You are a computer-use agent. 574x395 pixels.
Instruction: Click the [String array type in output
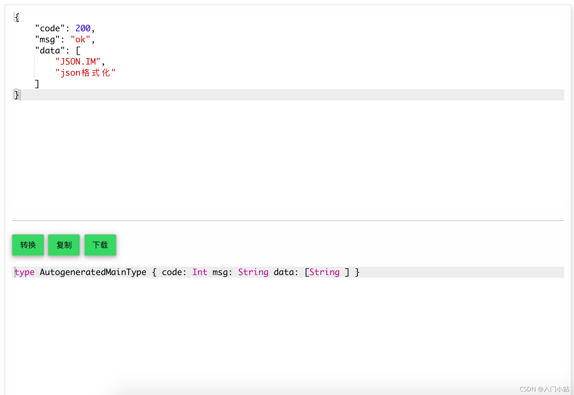coord(322,272)
